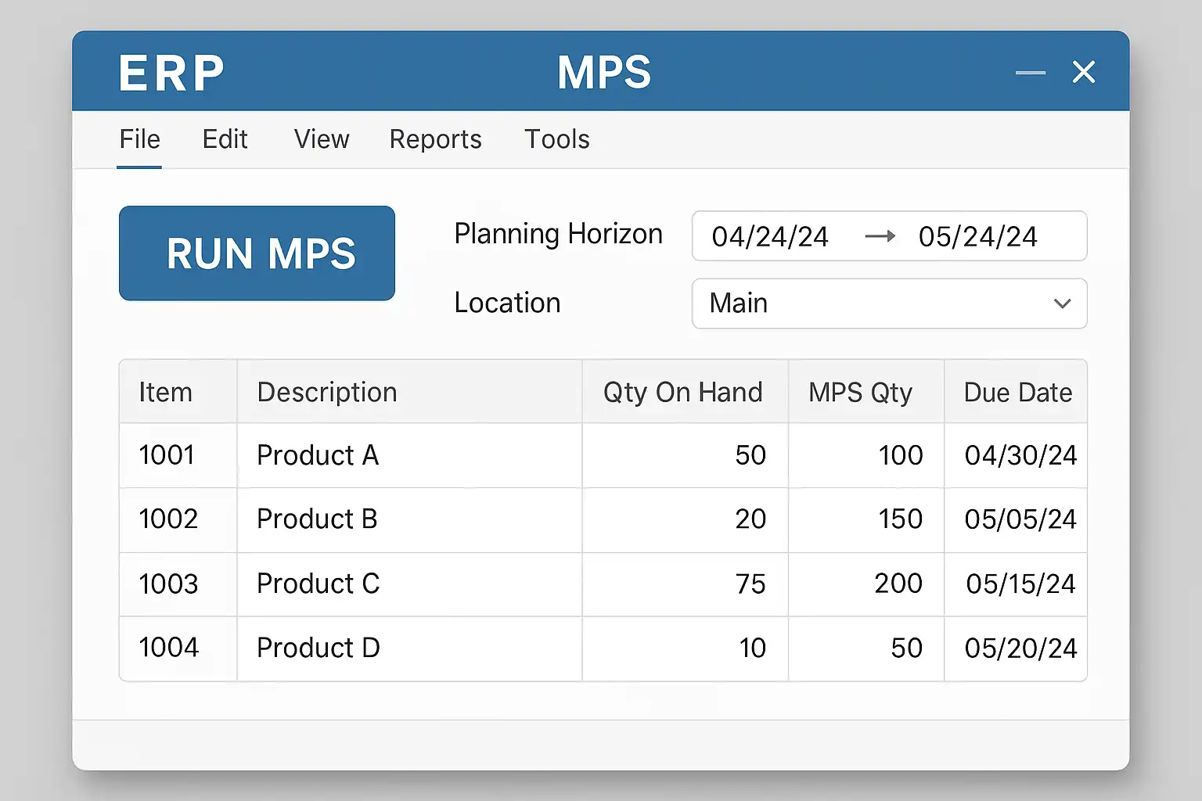
Task: Open the View menu
Action: pyautogui.click(x=321, y=139)
